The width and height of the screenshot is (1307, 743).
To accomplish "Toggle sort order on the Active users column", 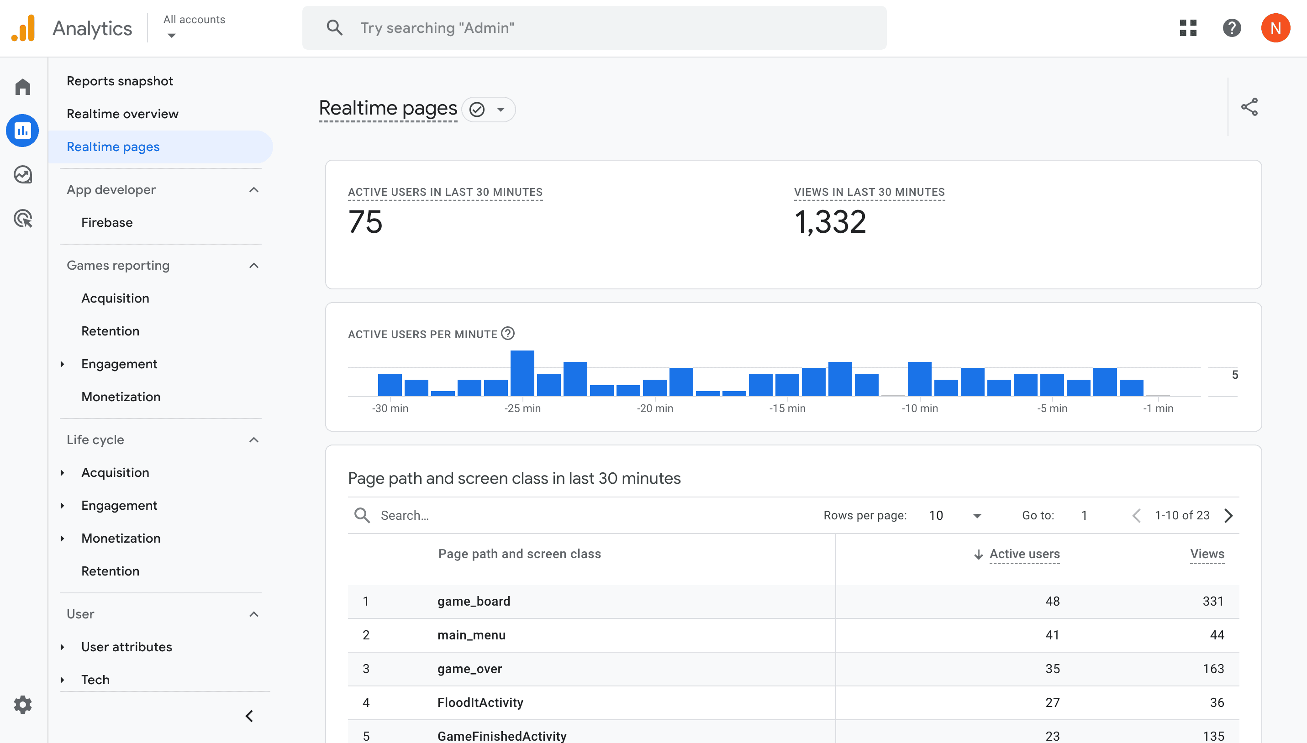I will pyautogui.click(x=1024, y=554).
